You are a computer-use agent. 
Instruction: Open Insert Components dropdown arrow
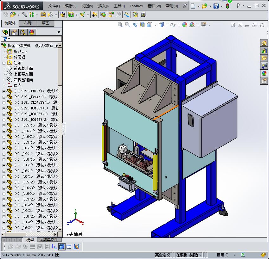pyautogui.click(x=18, y=15)
